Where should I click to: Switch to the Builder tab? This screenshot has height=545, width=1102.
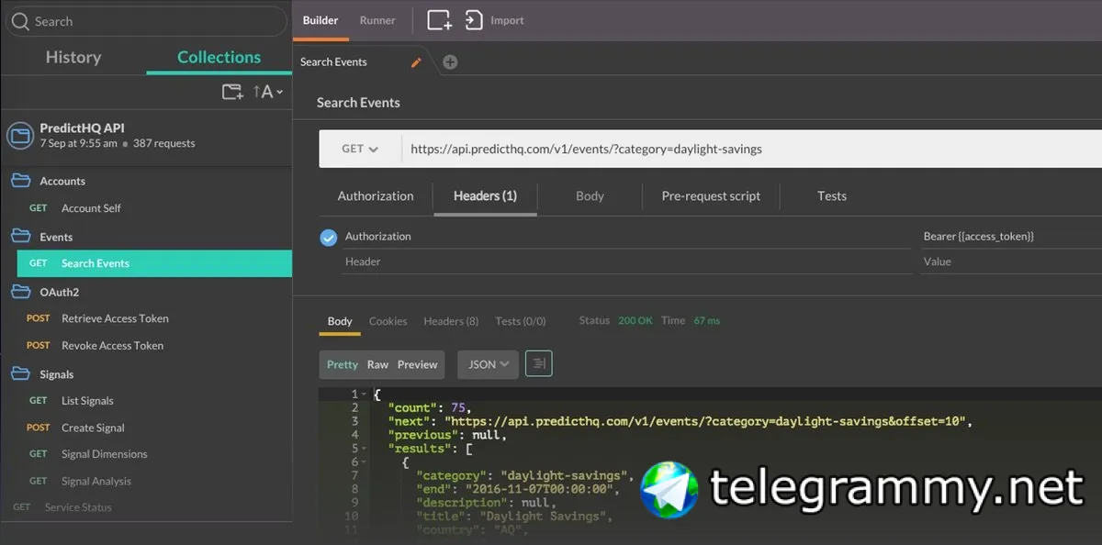point(320,20)
